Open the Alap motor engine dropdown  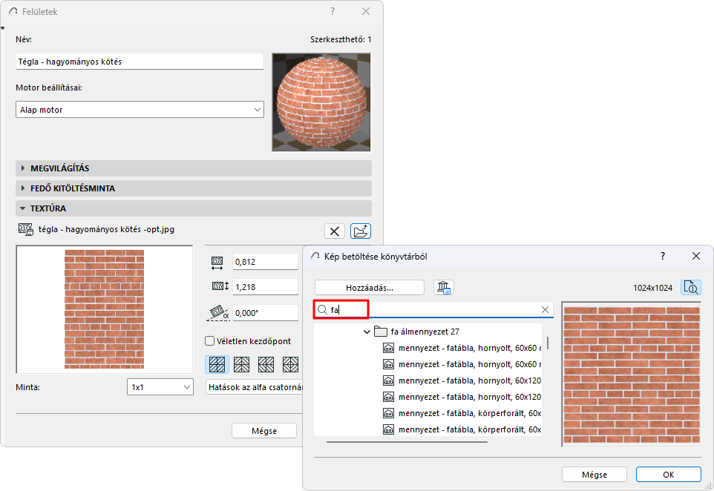[140, 110]
